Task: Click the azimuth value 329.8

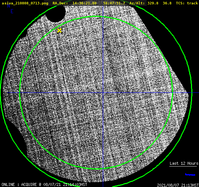Action: click(153, 3)
